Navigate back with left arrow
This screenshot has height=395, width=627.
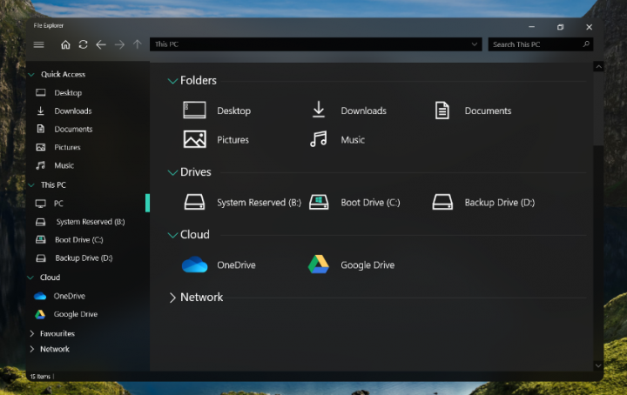[101, 44]
